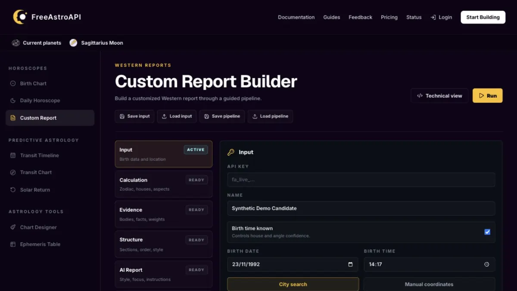Click the ACTIVE badge on Input step
The width and height of the screenshot is (517, 291).
[196, 150]
